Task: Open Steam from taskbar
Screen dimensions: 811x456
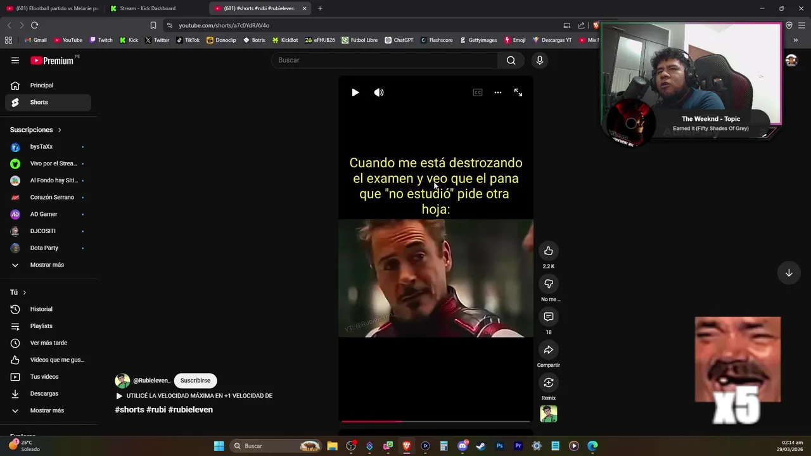Action: click(x=481, y=446)
